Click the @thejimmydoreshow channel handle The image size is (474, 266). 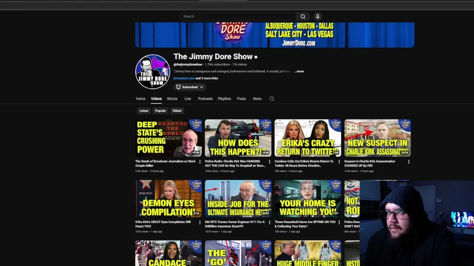pos(188,65)
